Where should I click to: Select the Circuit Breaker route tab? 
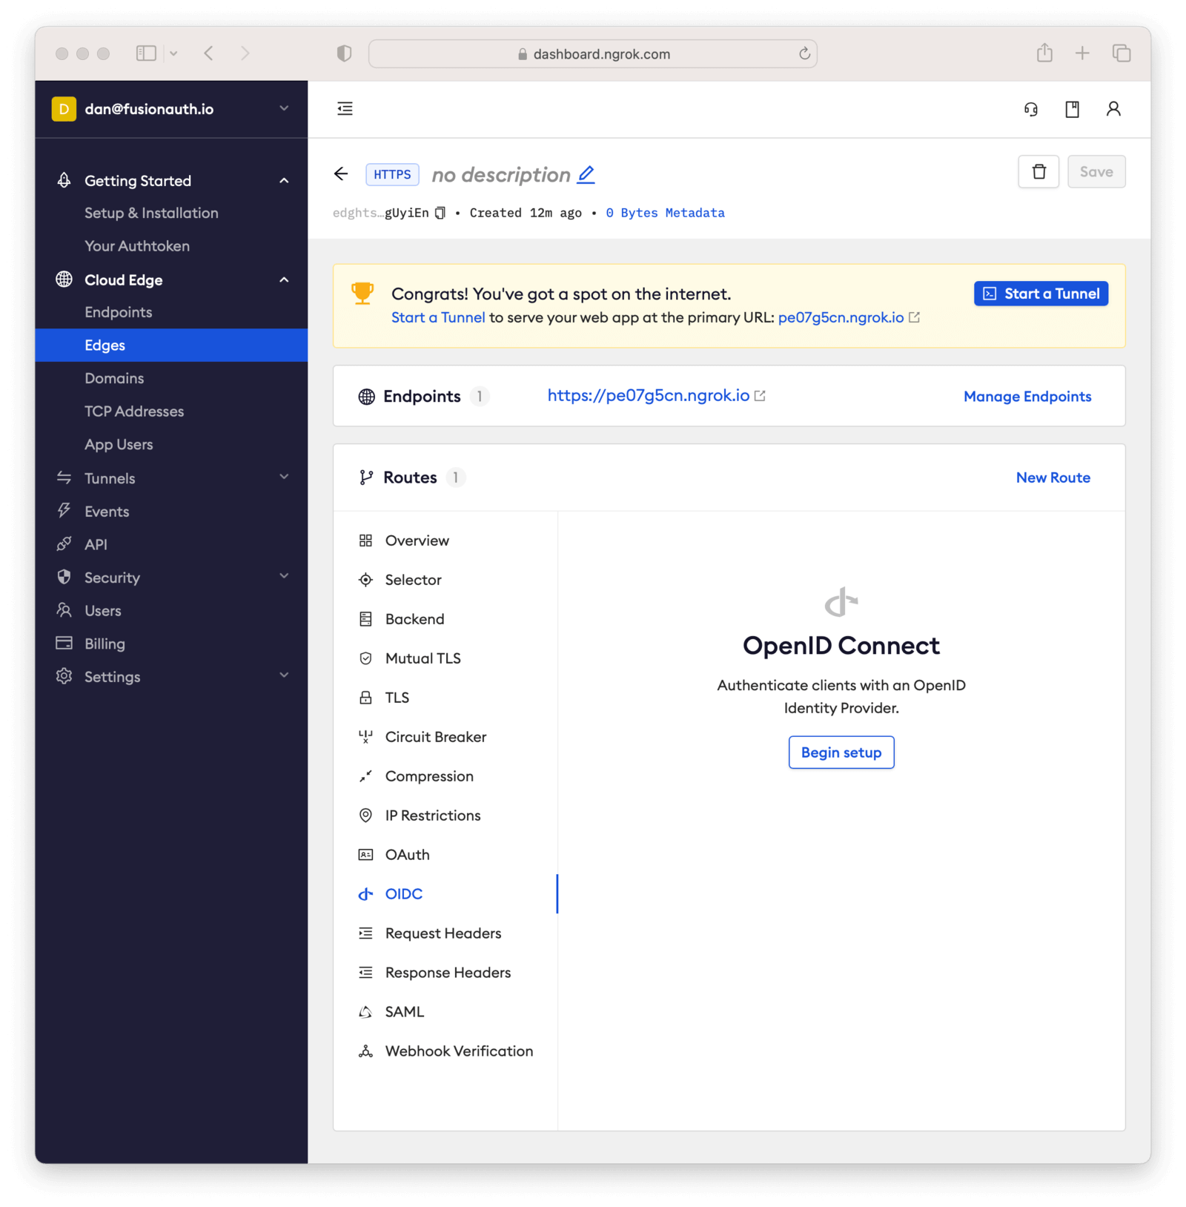coord(445,737)
